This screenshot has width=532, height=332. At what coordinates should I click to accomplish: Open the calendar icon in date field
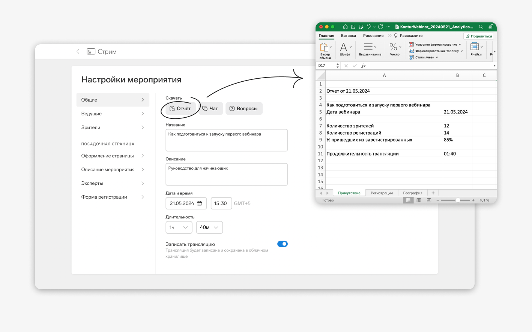click(200, 203)
